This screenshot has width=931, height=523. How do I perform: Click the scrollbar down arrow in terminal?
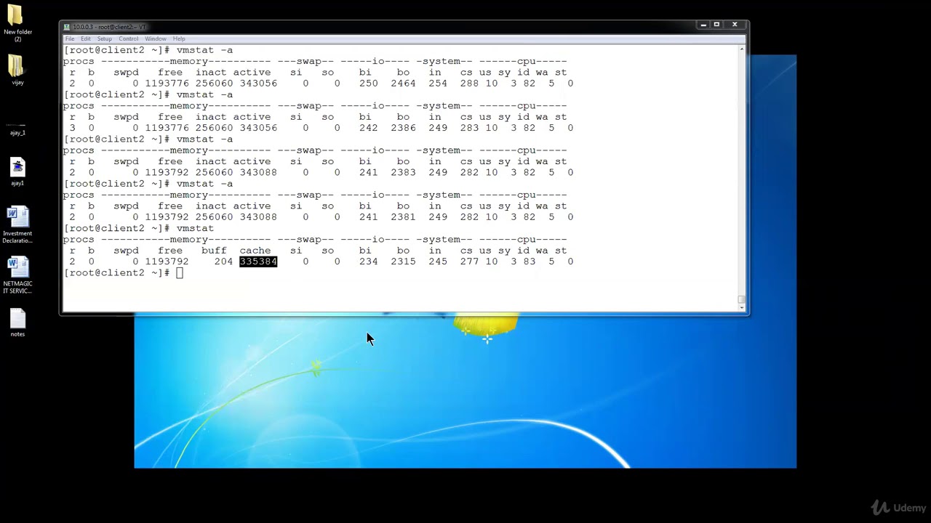coord(742,307)
